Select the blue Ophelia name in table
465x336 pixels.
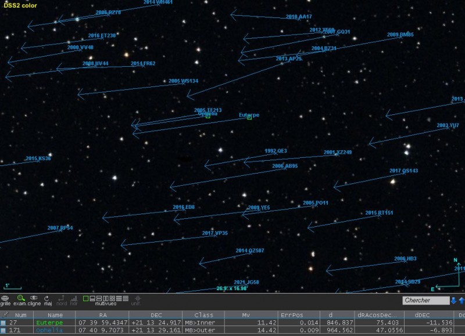pos(49,330)
